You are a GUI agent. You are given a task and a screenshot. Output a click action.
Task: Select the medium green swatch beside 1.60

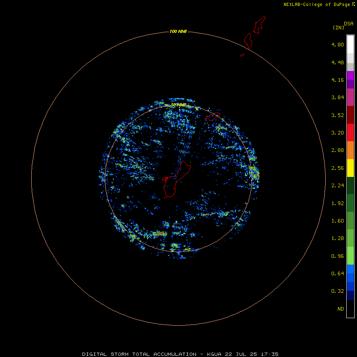point(350,221)
